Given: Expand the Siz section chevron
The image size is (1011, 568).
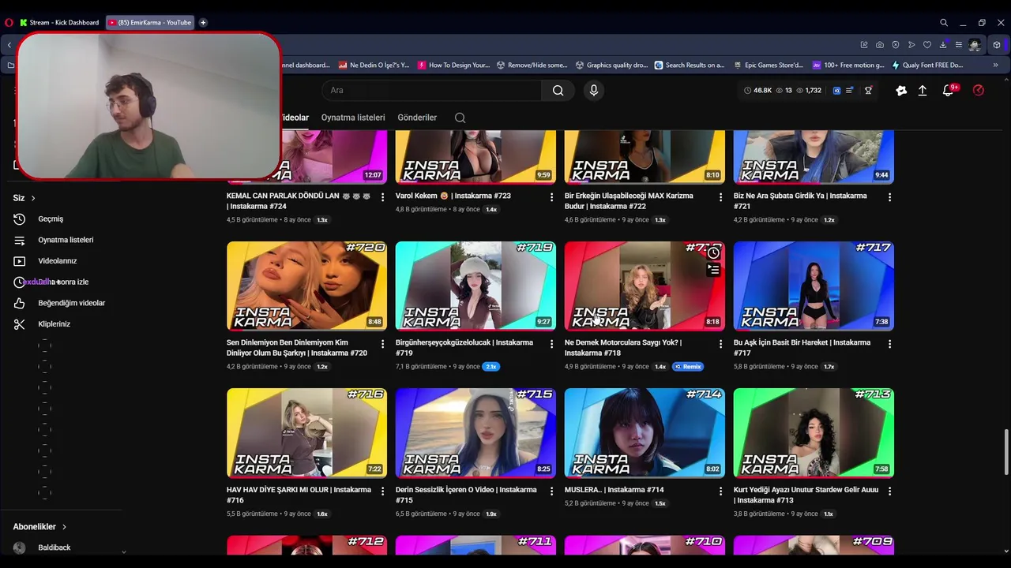Looking at the screenshot, I should (x=33, y=198).
